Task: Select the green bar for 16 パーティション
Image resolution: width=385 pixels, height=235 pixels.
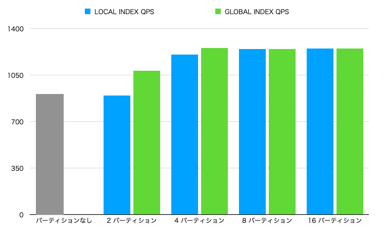Action: [350, 131]
